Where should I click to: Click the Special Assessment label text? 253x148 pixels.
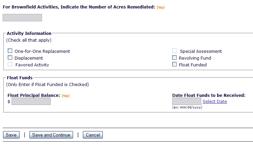(201, 51)
